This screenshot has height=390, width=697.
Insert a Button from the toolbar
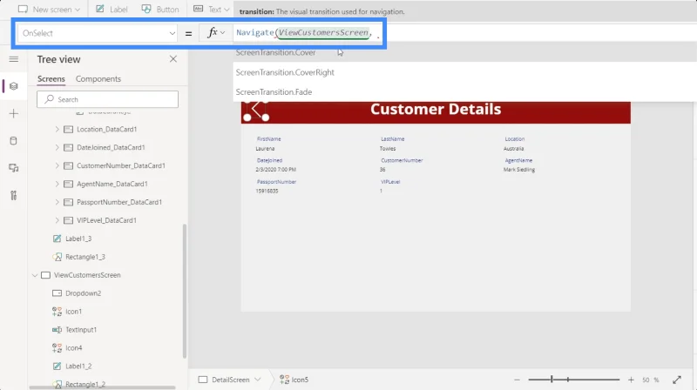(160, 10)
